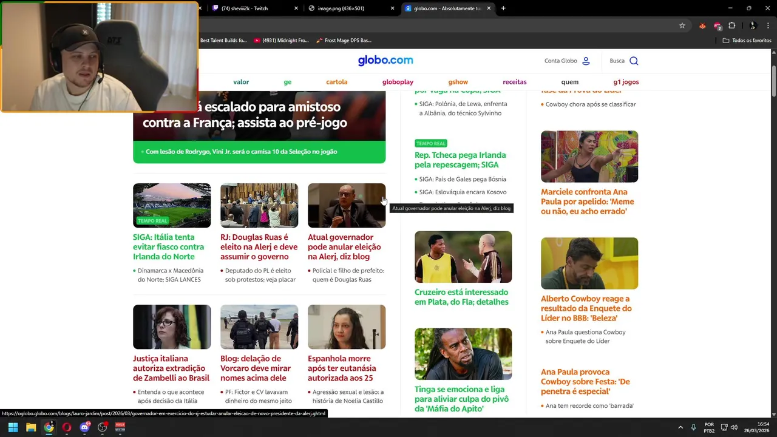This screenshot has width=777, height=437.
Task: Open Chrome's three-dot menu
Action: click(769, 25)
